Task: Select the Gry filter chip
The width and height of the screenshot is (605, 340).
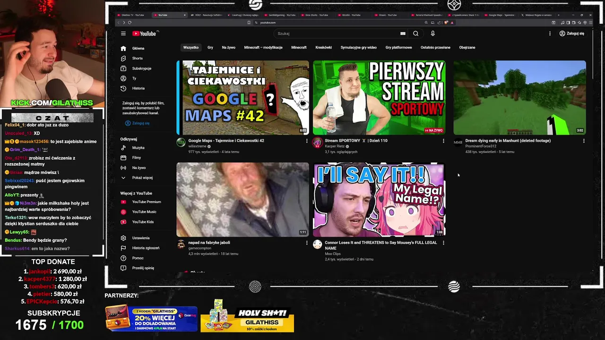Action: 210,47
